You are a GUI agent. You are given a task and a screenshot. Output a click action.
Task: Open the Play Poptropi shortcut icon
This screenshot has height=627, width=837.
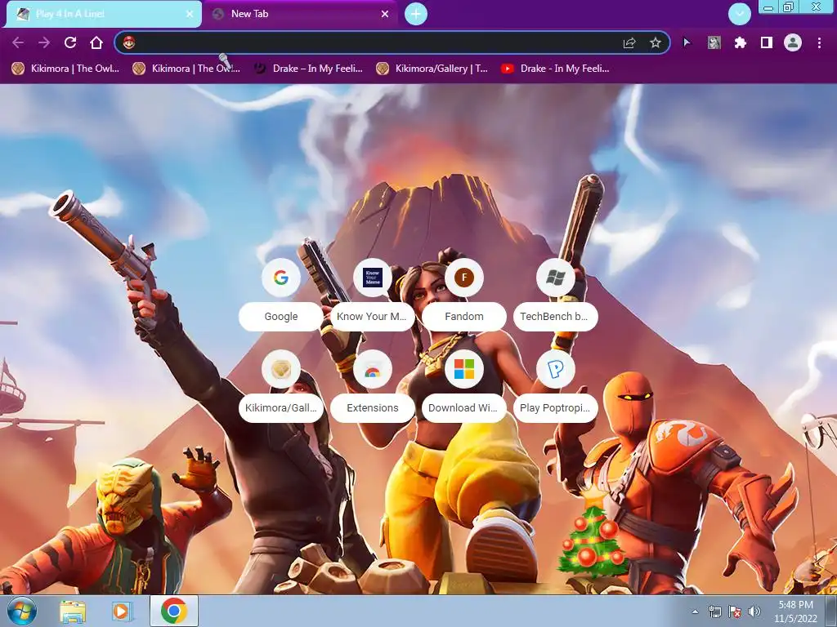coord(555,369)
